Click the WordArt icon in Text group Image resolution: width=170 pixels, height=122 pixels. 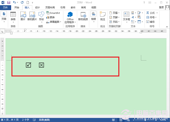(133, 17)
